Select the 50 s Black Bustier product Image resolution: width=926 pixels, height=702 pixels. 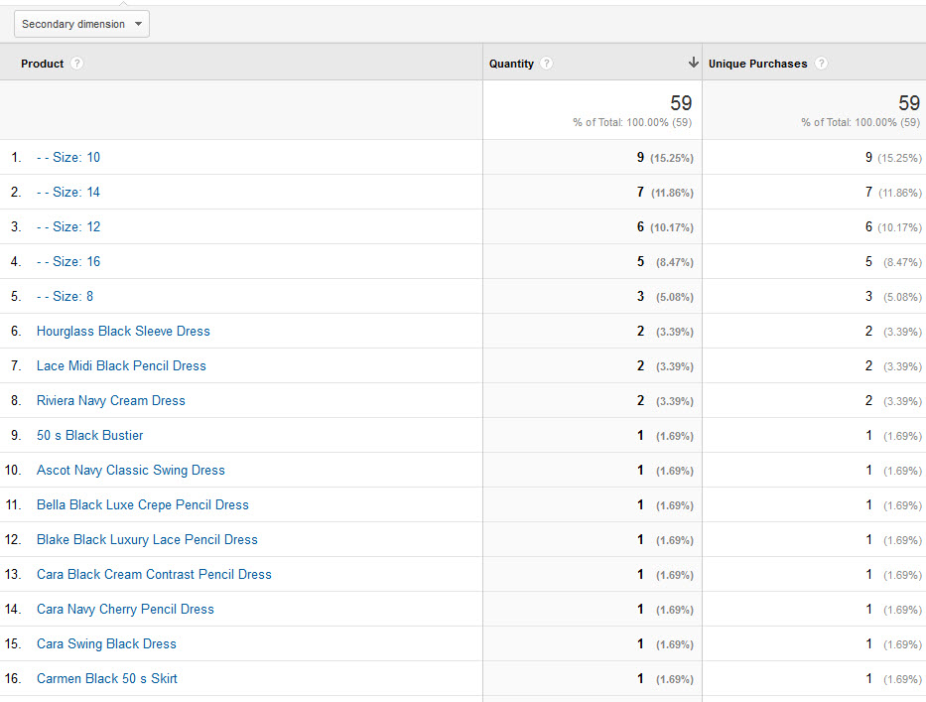[x=90, y=435]
